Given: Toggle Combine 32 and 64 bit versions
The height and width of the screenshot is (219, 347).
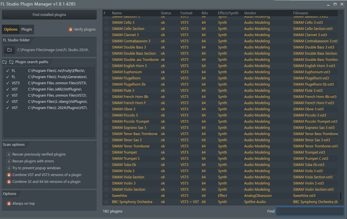Looking at the screenshot, I should click(9, 182).
